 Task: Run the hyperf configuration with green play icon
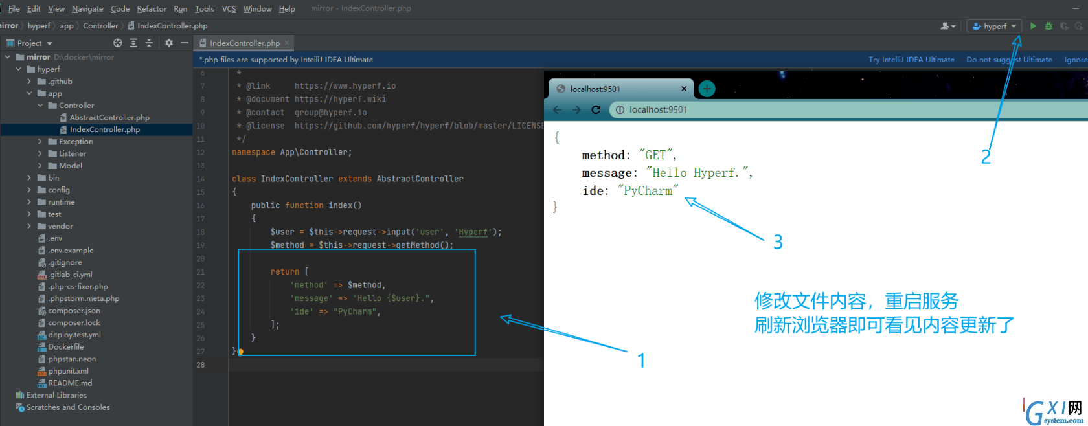1033,26
